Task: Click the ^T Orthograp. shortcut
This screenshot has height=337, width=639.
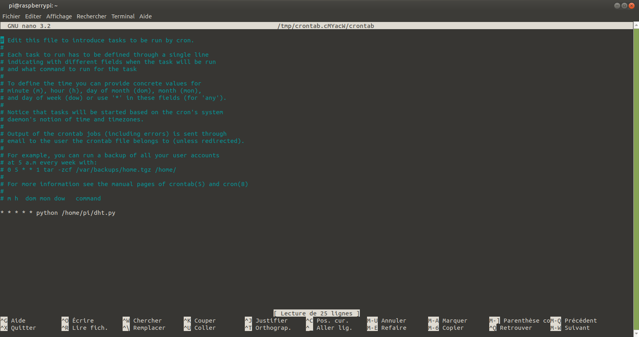Action: pyautogui.click(x=268, y=328)
